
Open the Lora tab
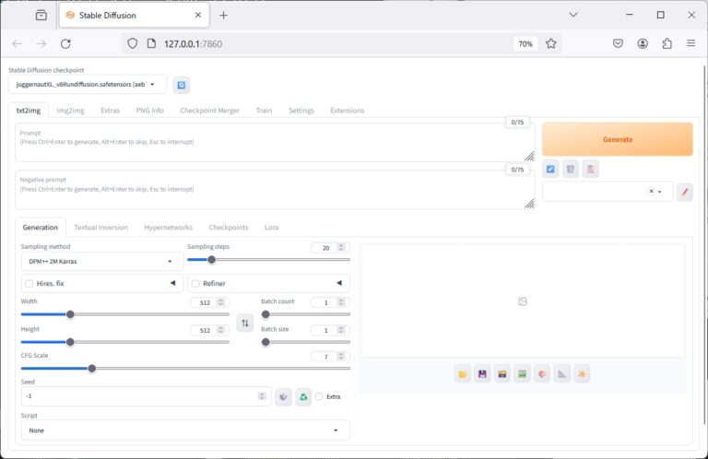coord(271,227)
